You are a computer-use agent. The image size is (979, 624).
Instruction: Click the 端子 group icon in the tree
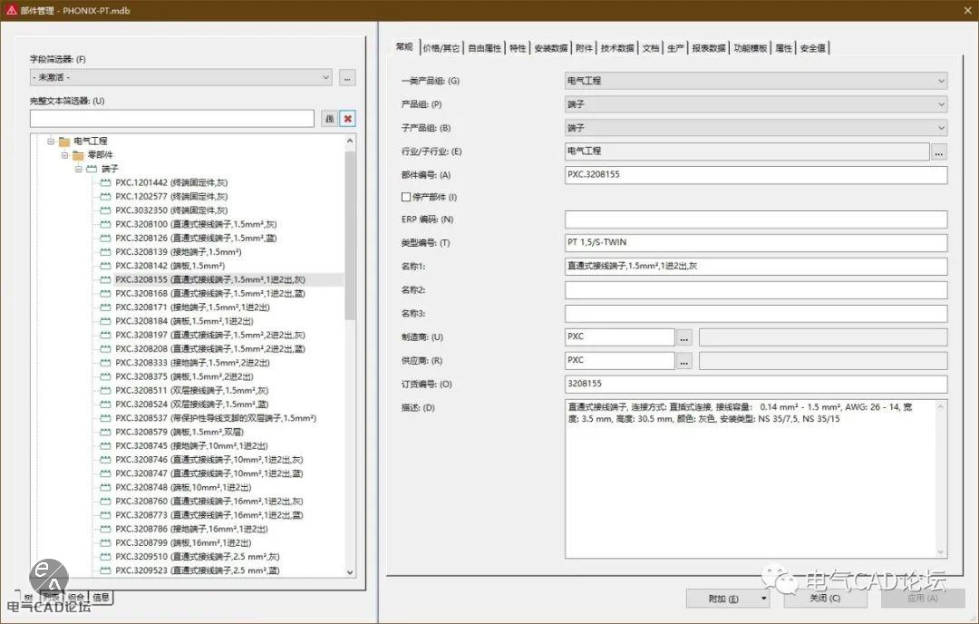point(92,169)
